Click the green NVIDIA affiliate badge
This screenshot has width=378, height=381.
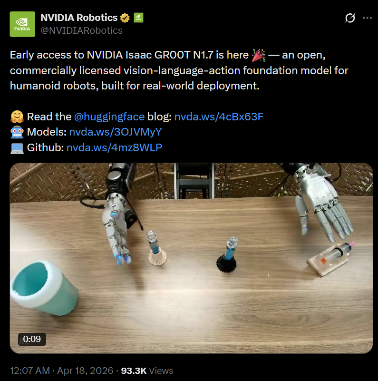pos(138,18)
